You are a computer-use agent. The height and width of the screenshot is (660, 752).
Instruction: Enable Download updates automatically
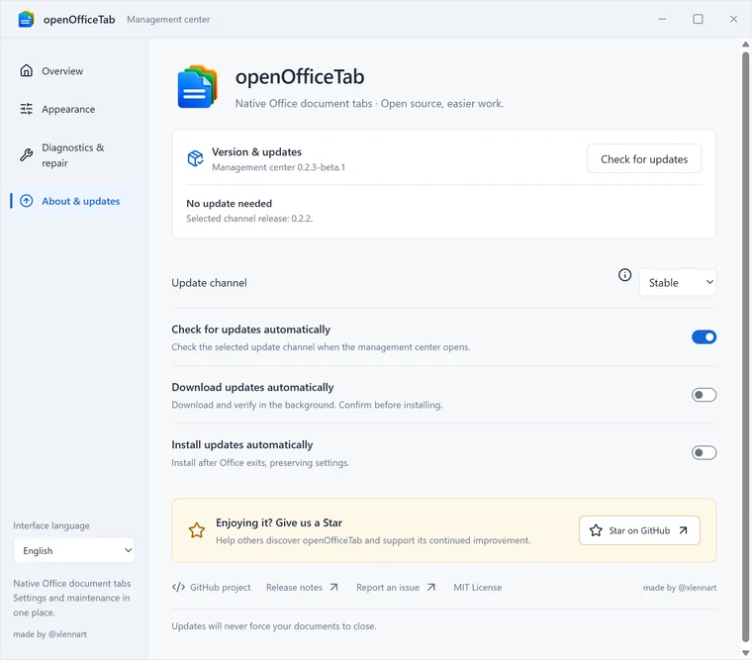point(704,395)
